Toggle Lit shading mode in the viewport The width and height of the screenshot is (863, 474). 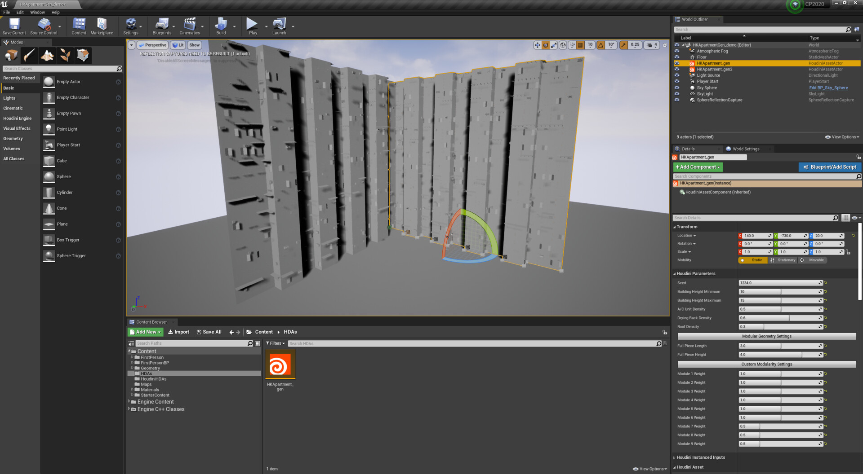tap(178, 45)
